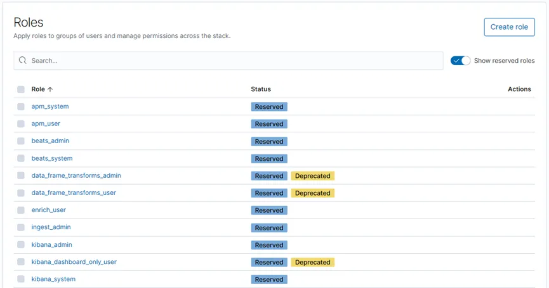
Task: View the data_frame_transforms_user role
Action: tap(74, 192)
